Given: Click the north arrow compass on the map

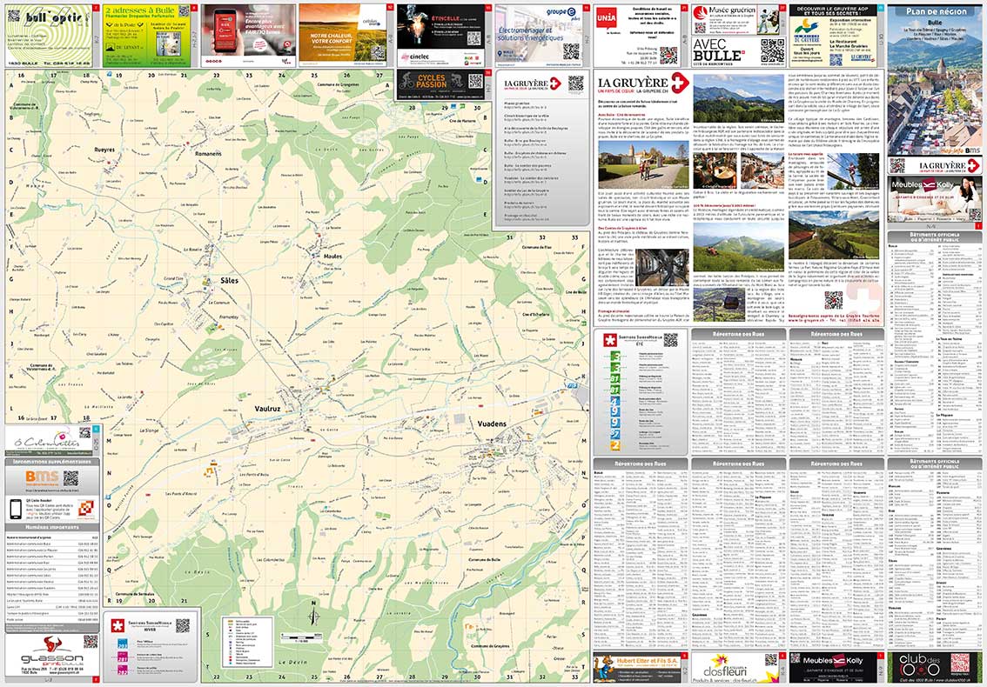Looking at the screenshot, I should (313, 614).
